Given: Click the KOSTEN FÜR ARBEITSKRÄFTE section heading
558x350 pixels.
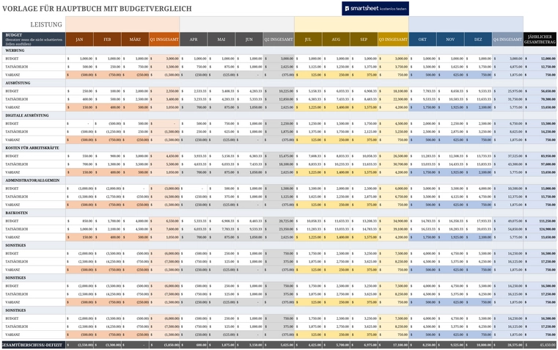Looking at the screenshot, I should [32, 147].
